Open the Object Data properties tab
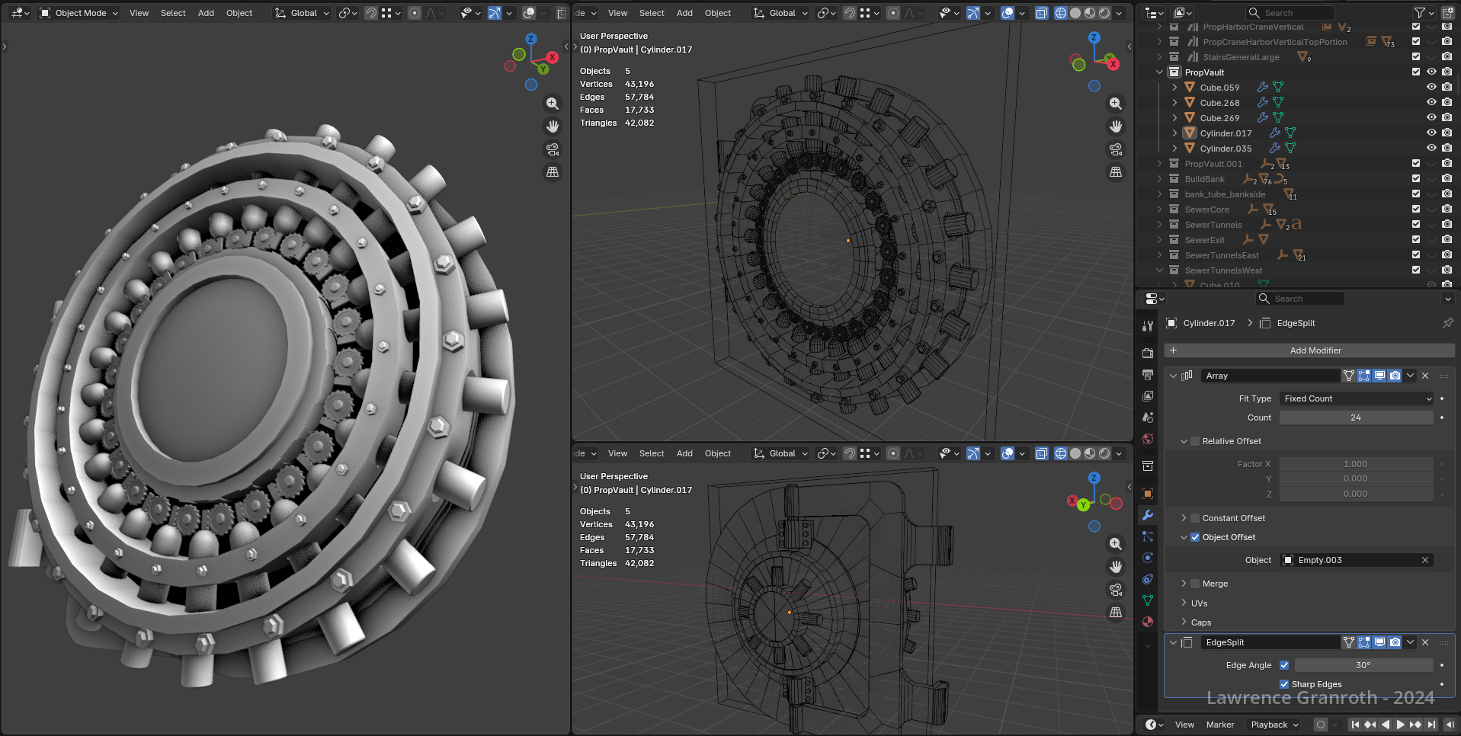 click(1148, 600)
